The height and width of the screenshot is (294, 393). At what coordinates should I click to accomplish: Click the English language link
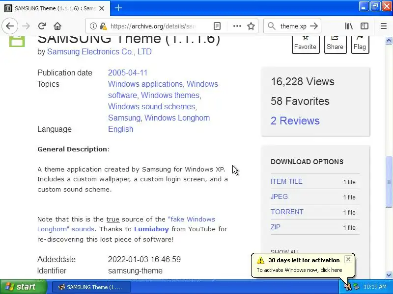coord(120,129)
